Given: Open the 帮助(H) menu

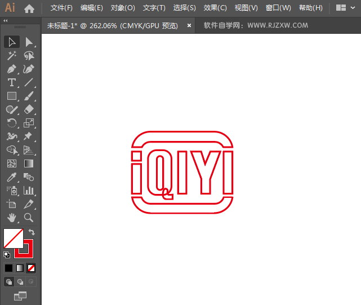Looking at the screenshot, I should pos(310,8).
